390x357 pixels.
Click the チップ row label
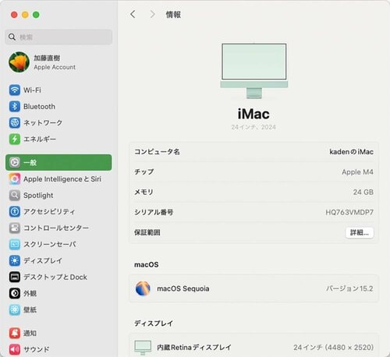pyautogui.click(x=144, y=172)
